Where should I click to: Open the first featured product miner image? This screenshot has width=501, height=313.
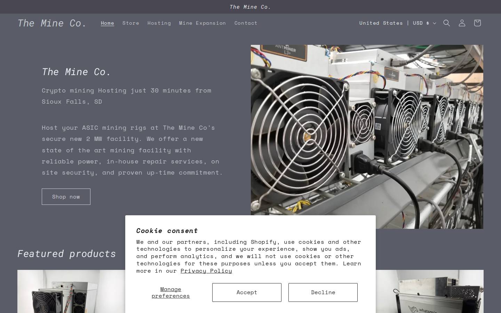point(71,291)
